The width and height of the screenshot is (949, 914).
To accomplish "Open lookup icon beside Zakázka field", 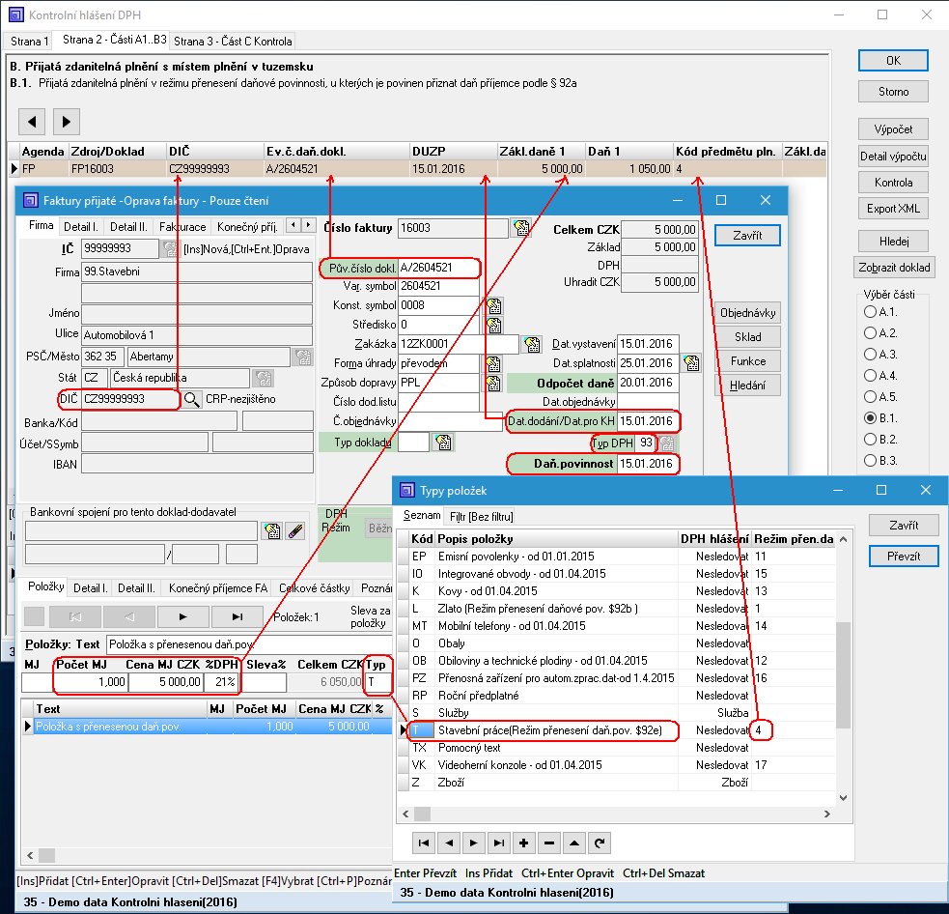I will tap(532, 344).
